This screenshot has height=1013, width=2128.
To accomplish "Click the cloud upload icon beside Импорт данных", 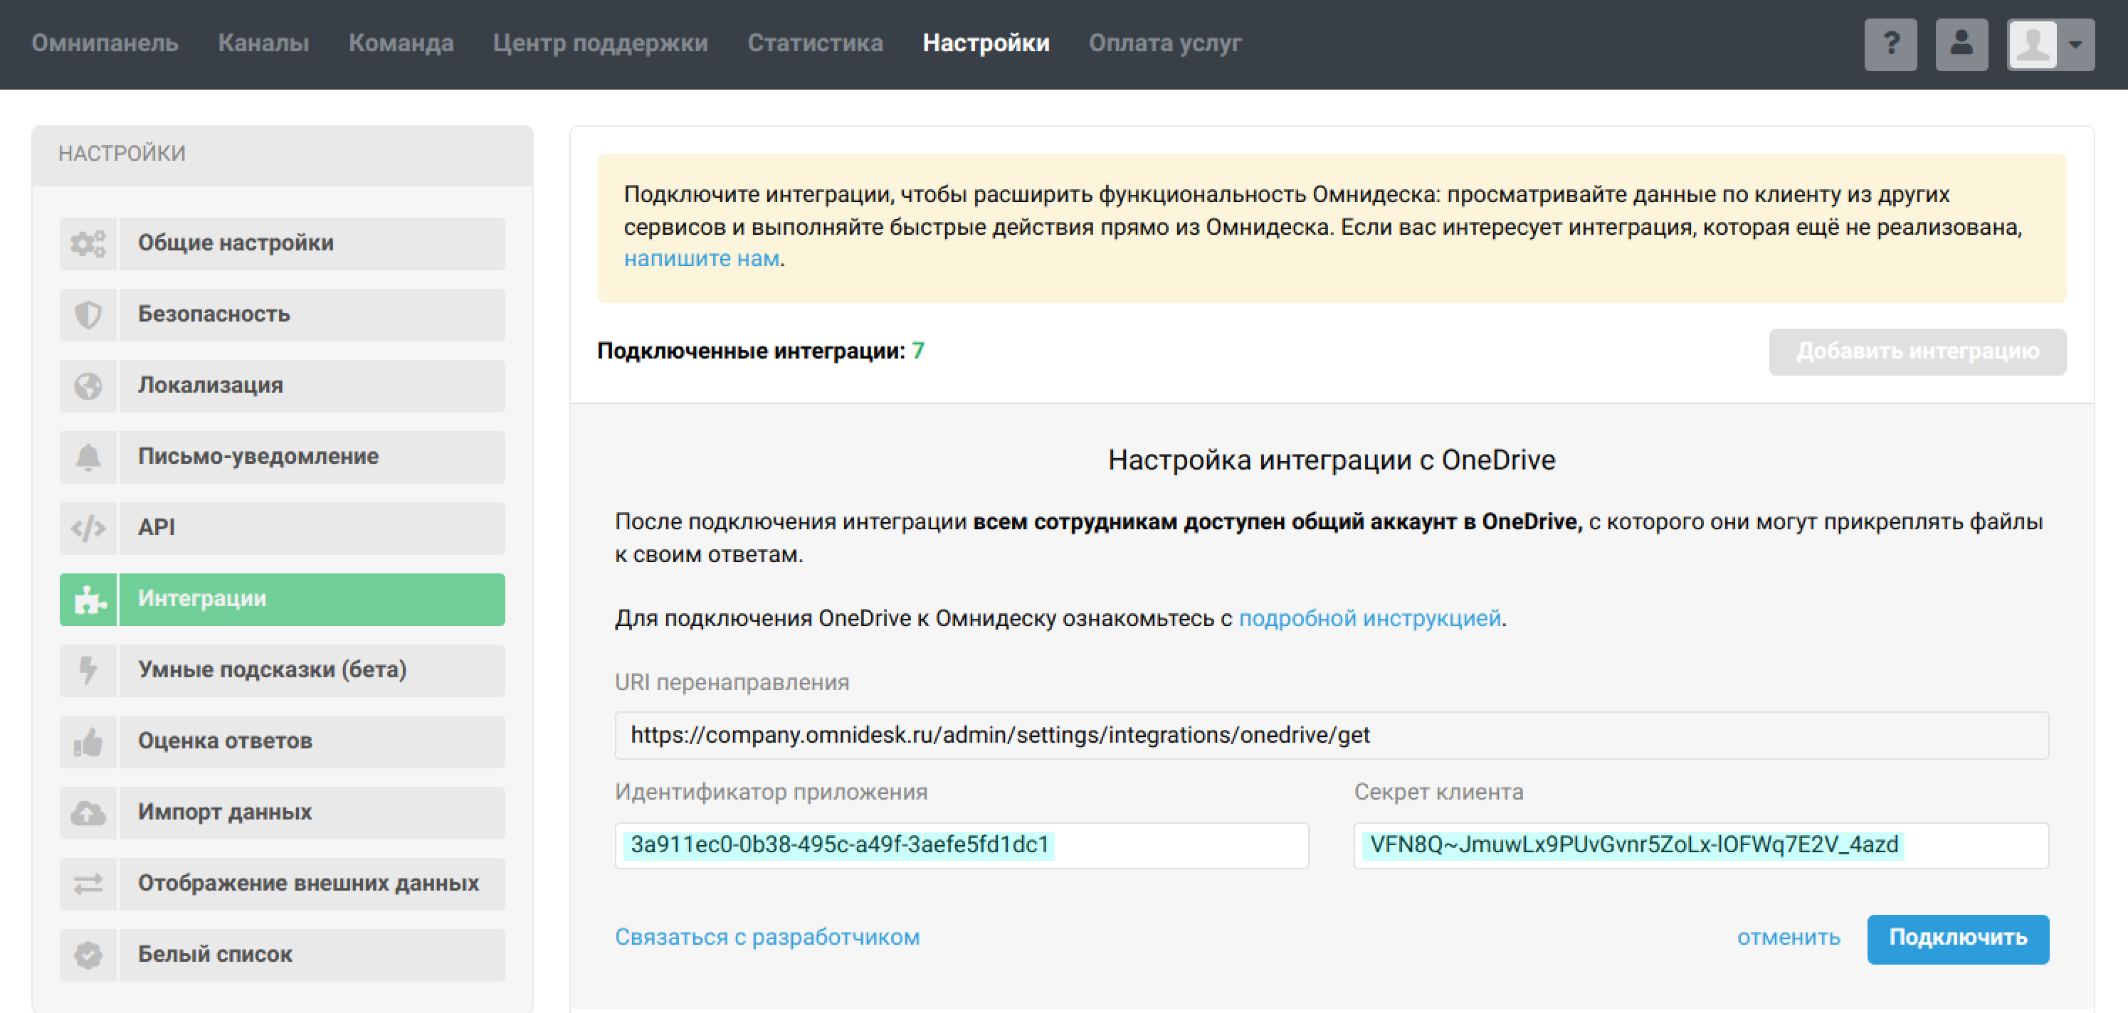I will [88, 812].
